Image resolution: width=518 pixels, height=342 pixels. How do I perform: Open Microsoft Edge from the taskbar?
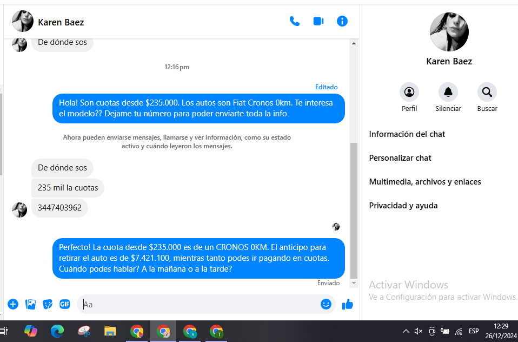coord(57,331)
